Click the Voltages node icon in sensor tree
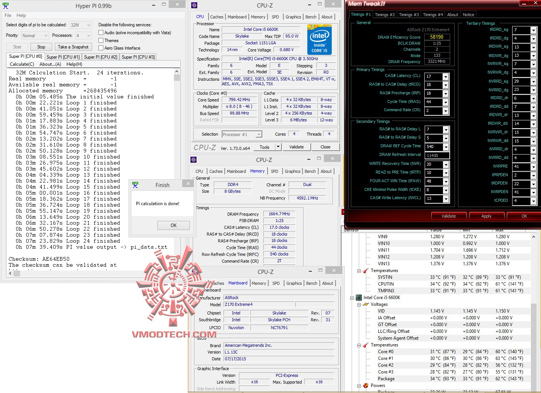 [x=366, y=304]
